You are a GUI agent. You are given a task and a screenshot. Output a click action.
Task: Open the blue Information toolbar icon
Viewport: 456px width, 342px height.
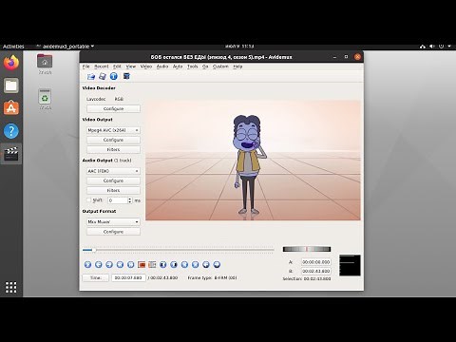click(114, 76)
